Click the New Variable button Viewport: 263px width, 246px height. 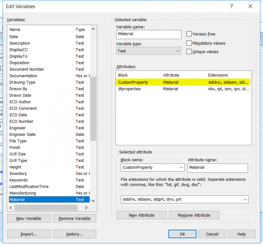(29, 219)
